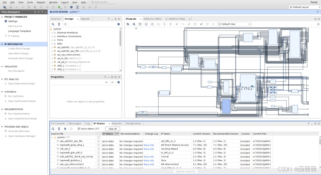Click Run Synthesis in Flow Navigator
Screen dimensions: 321x175
click(16, 96)
